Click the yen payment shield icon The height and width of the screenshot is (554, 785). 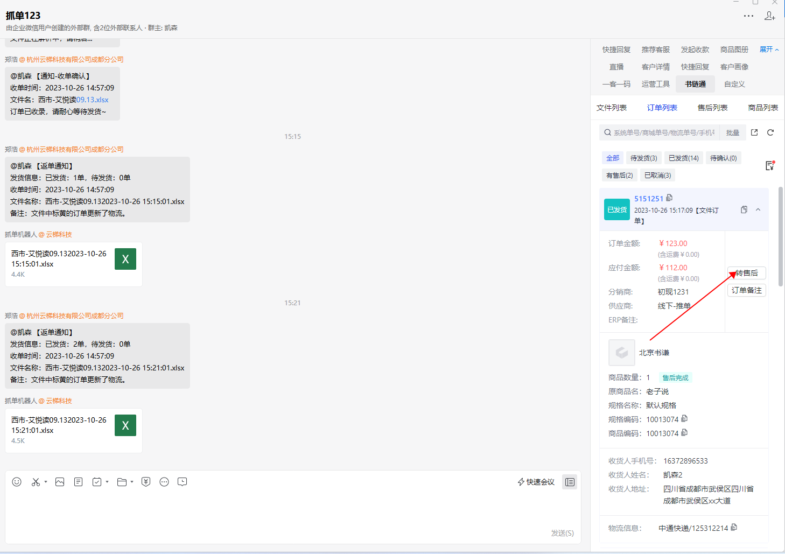(146, 482)
